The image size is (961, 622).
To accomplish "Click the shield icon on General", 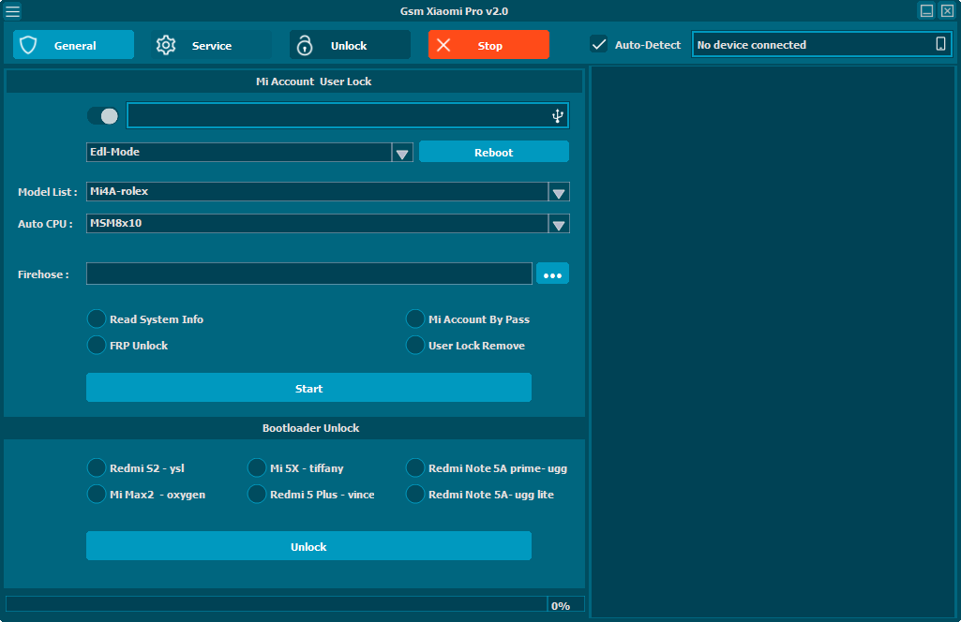I will click(x=28, y=45).
